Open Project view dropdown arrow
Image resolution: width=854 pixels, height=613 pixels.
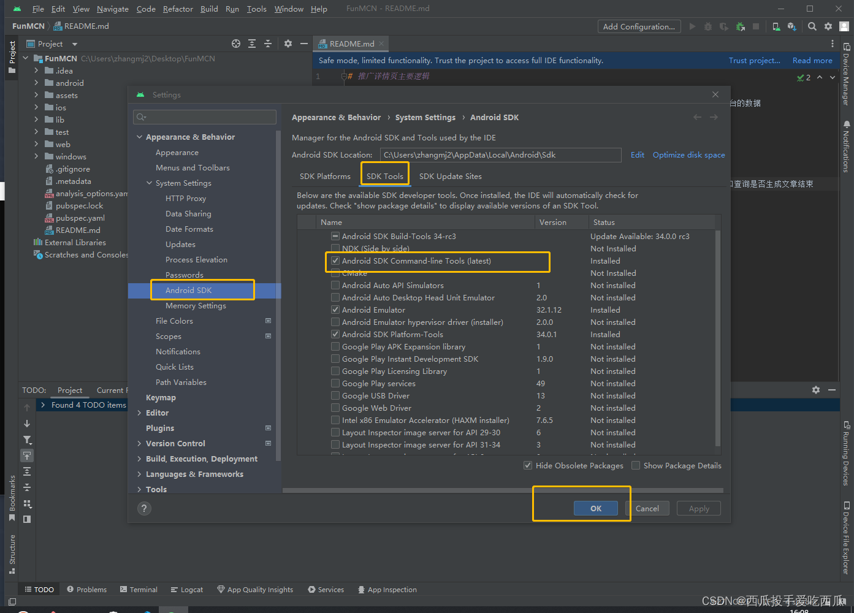[x=75, y=44]
